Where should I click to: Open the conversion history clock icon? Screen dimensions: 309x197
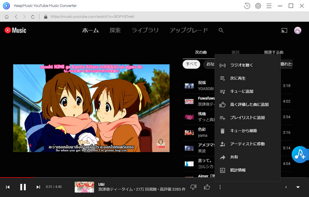click(x=247, y=6)
